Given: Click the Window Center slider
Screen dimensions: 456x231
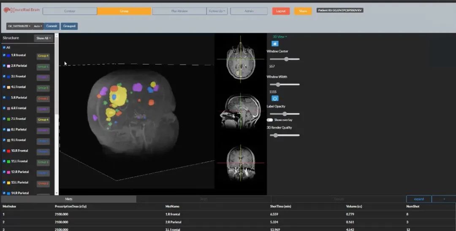Looking at the screenshot, I should 285,59.
